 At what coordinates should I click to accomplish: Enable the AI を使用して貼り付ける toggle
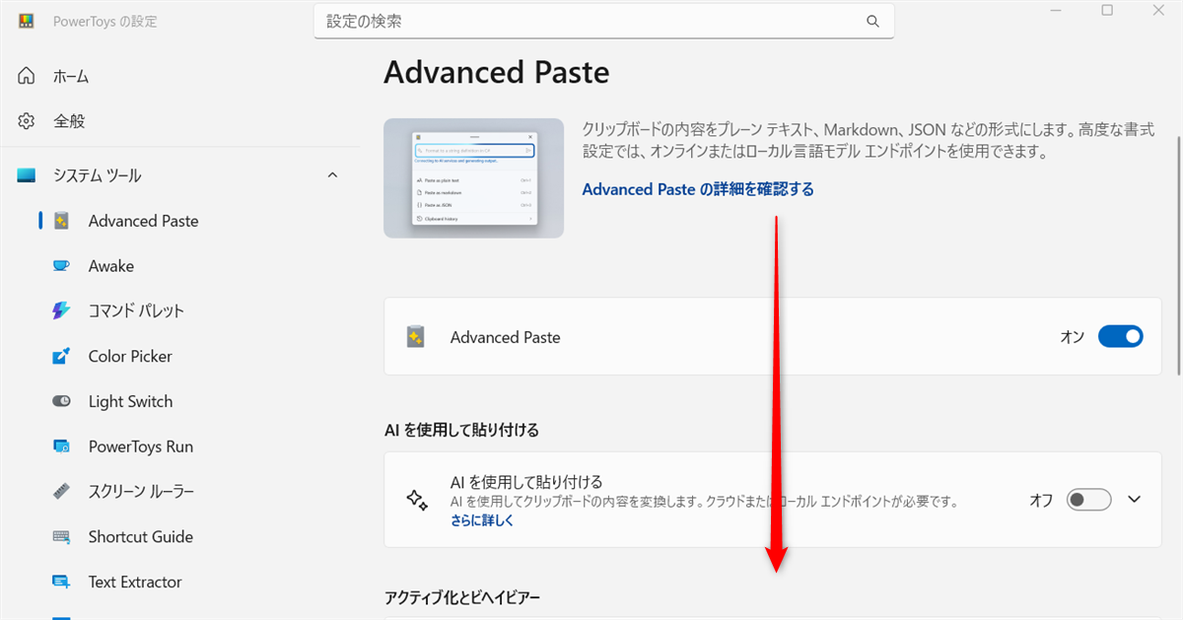1088,500
